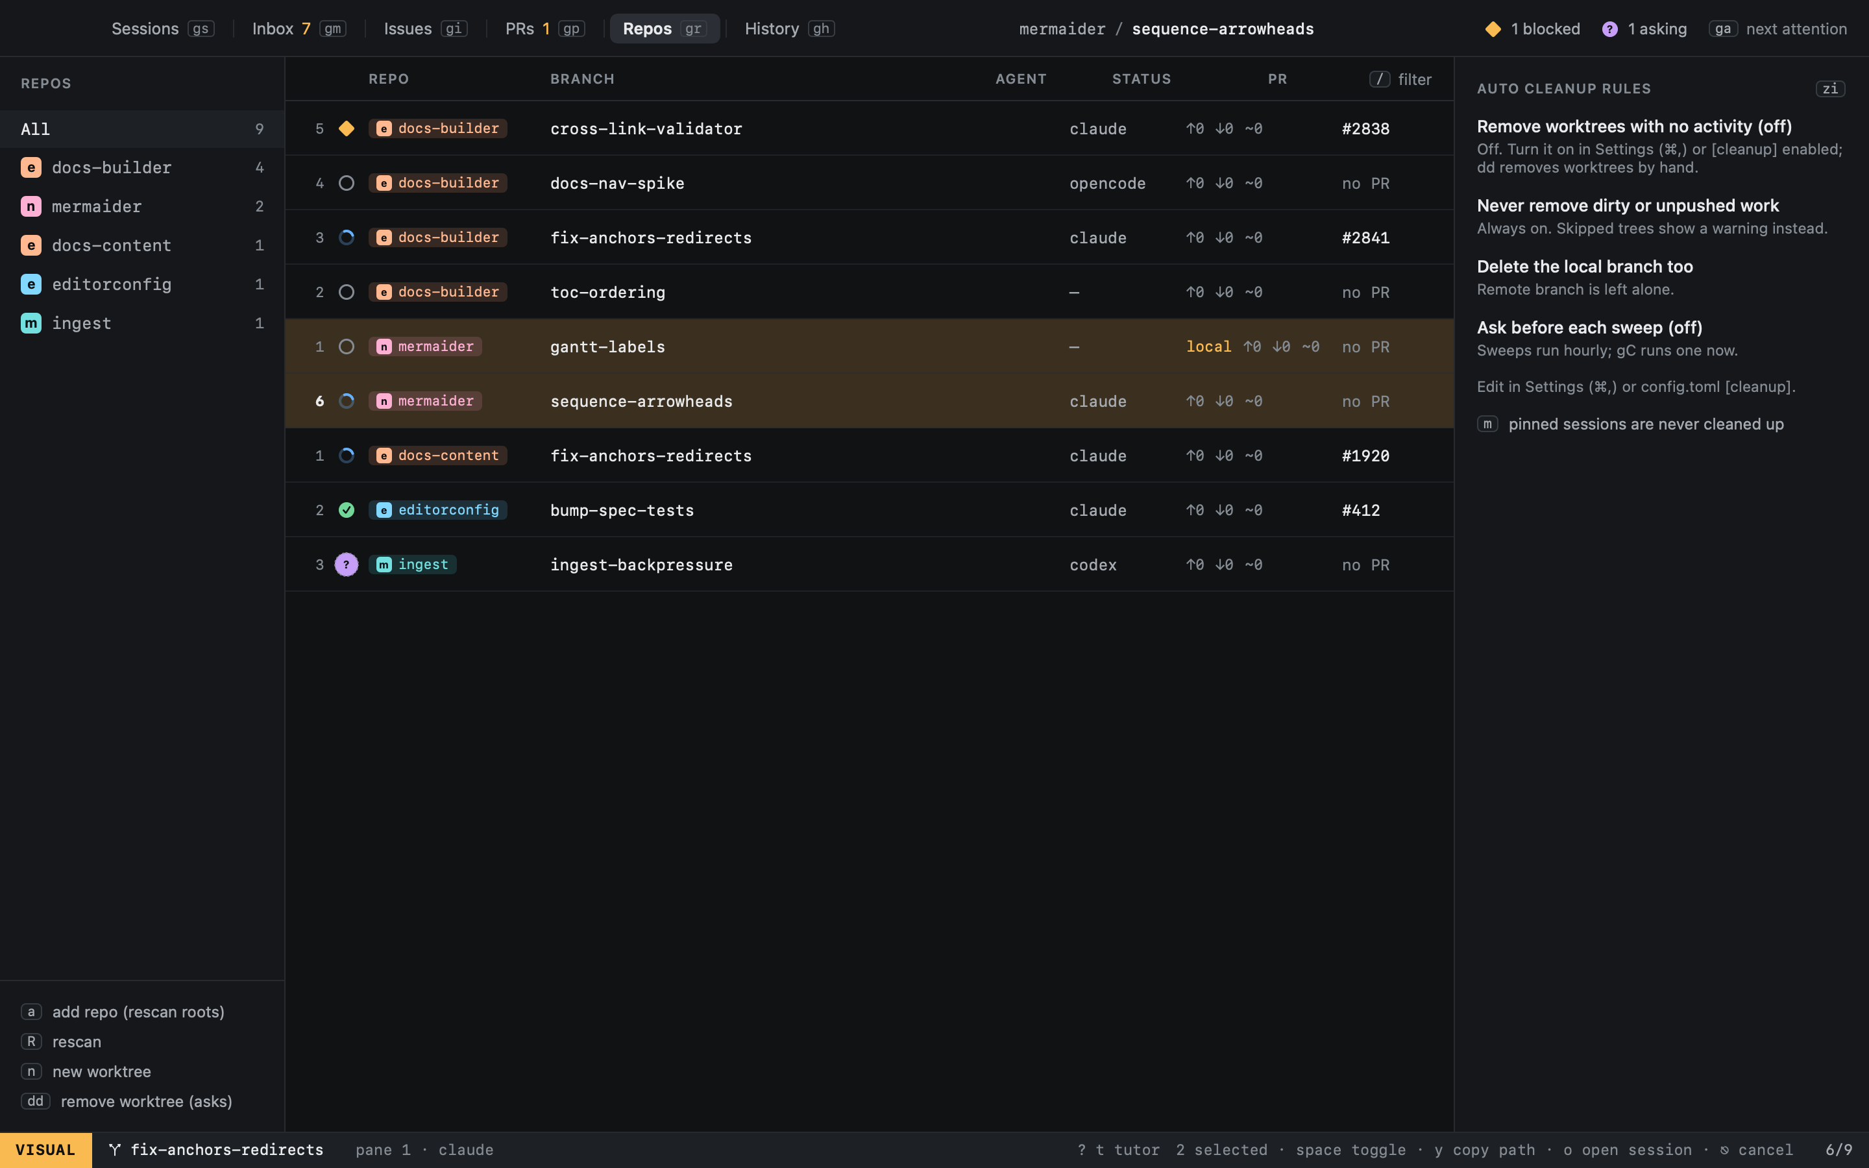Select the cross-link-validator branch

[646, 129]
